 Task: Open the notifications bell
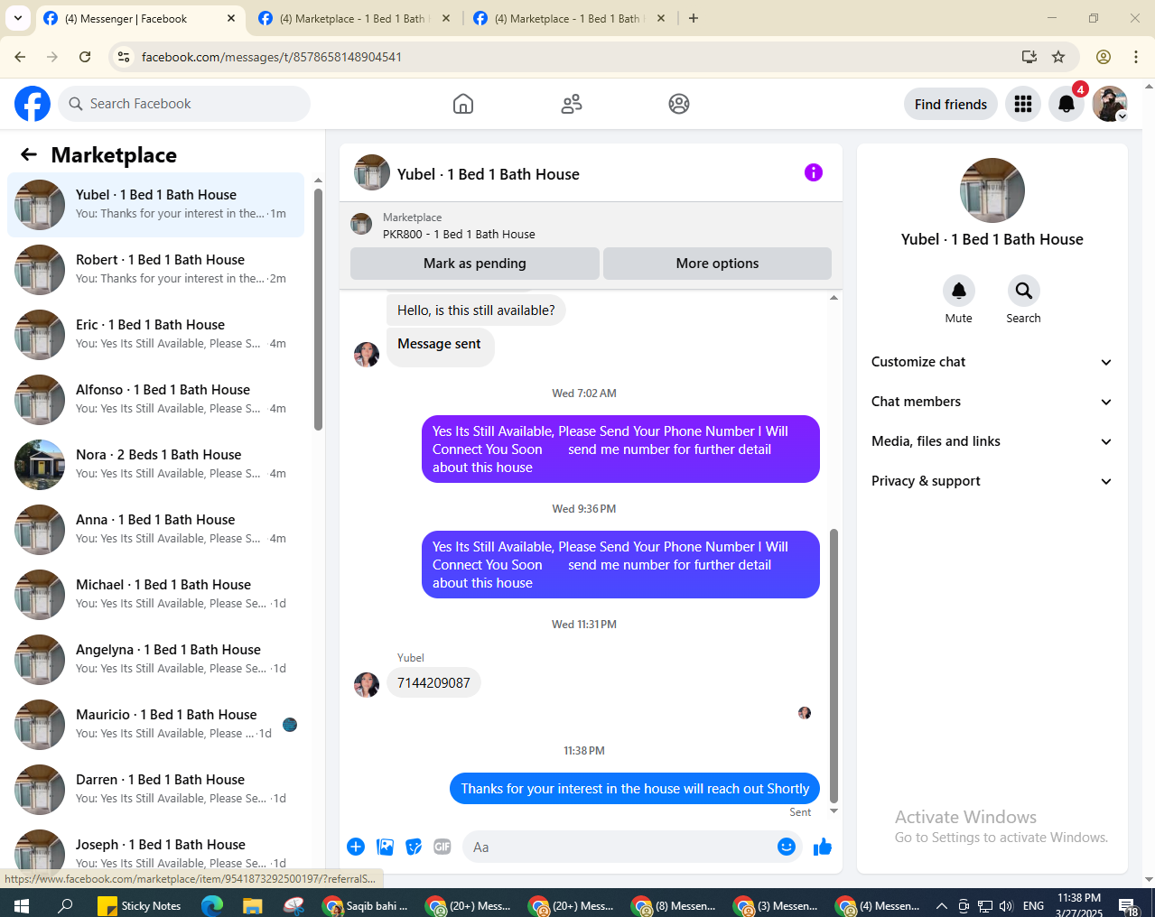(x=1067, y=104)
